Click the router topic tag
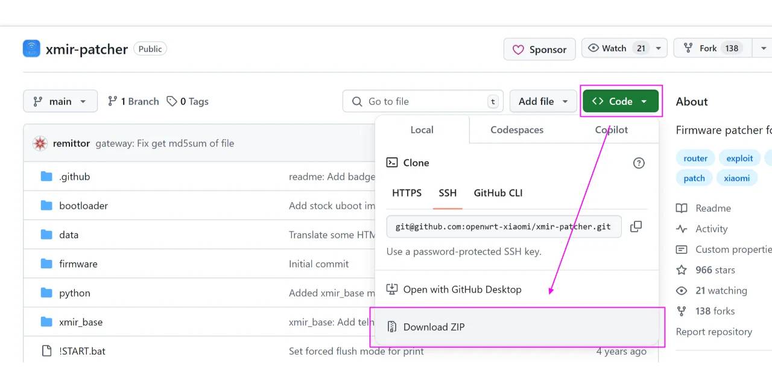This screenshot has width=772, height=386. pos(695,158)
